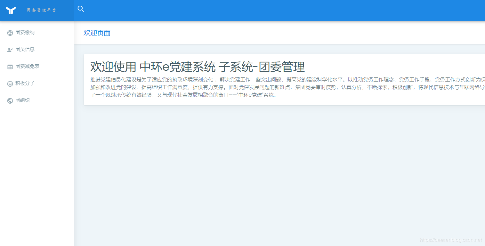Click the 欢迎页面 page title
Image resolution: width=485 pixels, height=246 pixels.
[97, 33]
